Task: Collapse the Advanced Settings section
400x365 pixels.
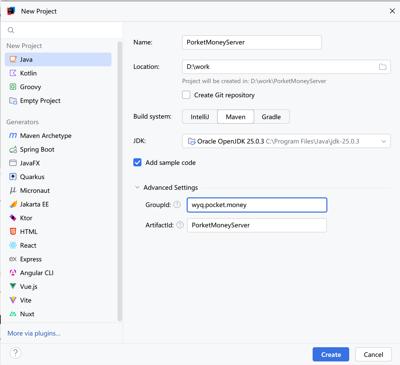Action: coord(137,187)
